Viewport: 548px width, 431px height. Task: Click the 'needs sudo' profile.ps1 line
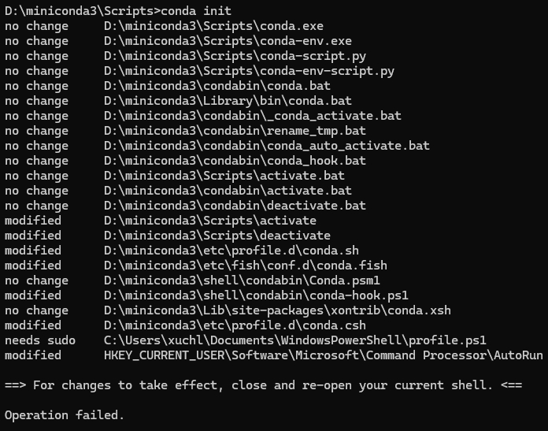pos(246,340)
